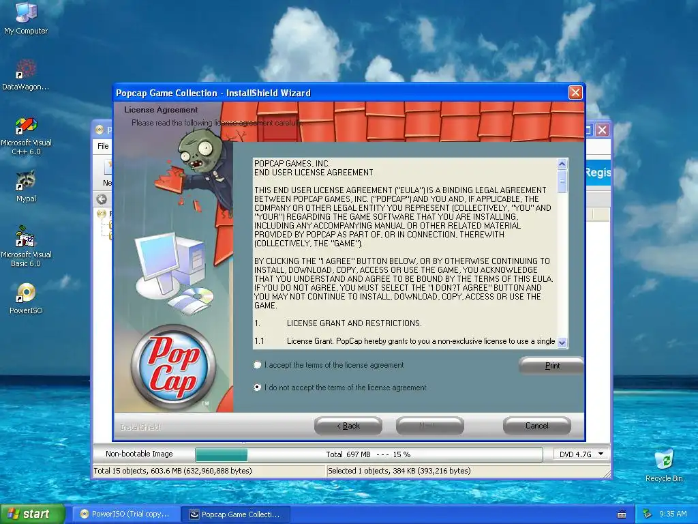Open the DVD 4.7G media dropdown
The image size is (698, 524).
tap(581, 454)
